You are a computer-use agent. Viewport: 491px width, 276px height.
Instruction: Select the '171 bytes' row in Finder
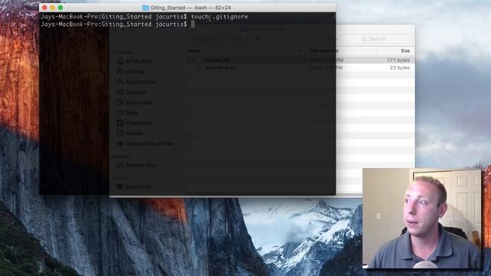(x=301, y=60)
